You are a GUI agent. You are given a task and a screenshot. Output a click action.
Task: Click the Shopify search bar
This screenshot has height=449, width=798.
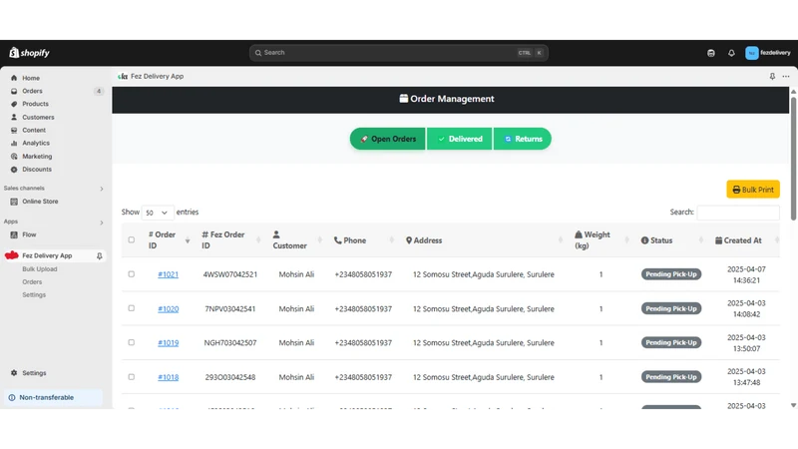(398, 53)
